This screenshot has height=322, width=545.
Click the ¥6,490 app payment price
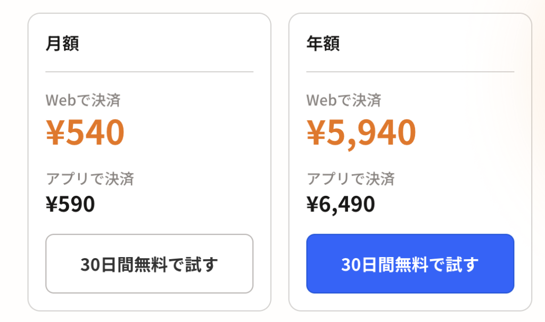341,204
